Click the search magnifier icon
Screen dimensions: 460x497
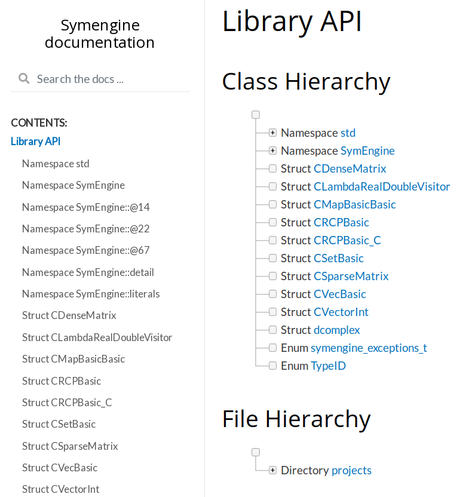pyautogui.click(x=24, y=78)
